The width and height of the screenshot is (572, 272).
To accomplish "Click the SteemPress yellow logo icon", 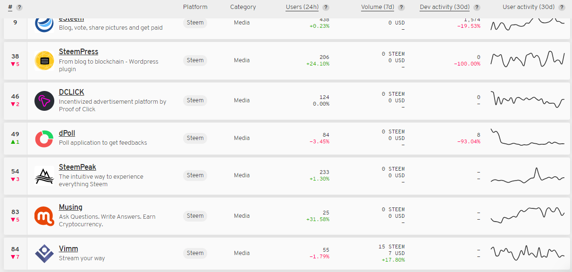I will point(44,60).
